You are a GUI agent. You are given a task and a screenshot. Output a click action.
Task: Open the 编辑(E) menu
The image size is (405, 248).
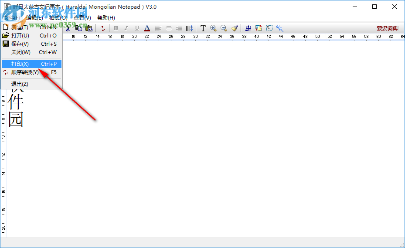point(34,17)
